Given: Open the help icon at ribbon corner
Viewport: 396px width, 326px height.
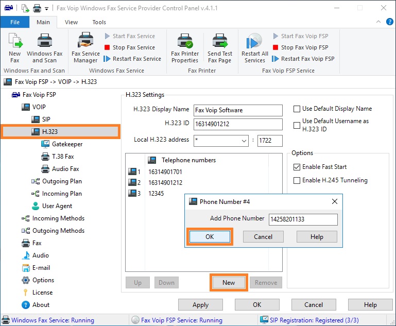Looking at the screenshot, I should [389, 22].
